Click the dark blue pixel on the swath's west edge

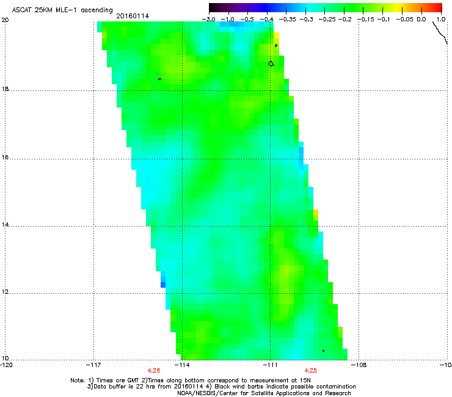click(x=163, y=285)
